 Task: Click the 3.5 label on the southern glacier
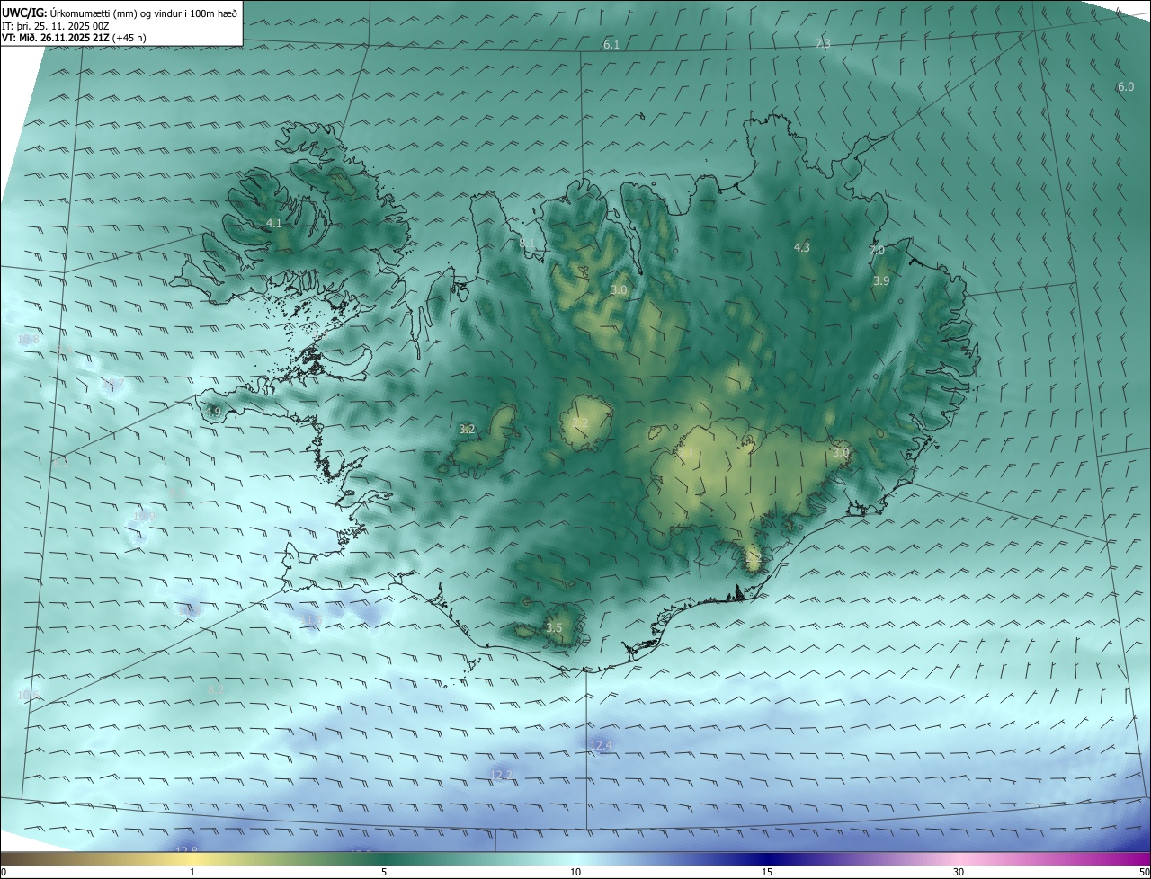point(554,627)
